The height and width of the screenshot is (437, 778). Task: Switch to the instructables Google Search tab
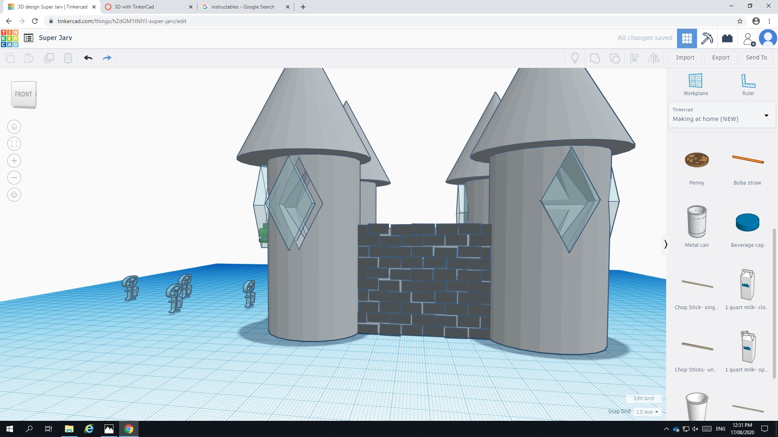click(x=245, y=7)
